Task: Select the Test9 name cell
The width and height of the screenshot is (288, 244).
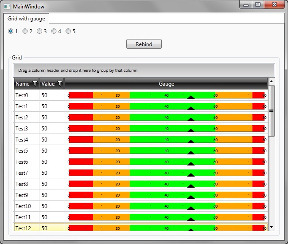Action: [27, 195]
